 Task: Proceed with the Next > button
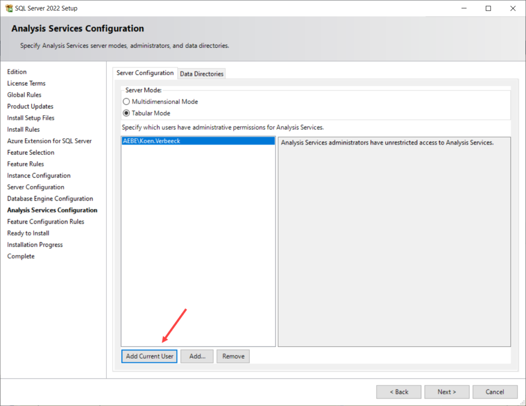tap(447, 392)
